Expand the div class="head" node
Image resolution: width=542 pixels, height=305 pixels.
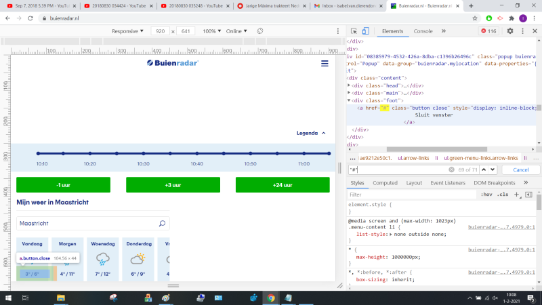[x=349, y=85]
